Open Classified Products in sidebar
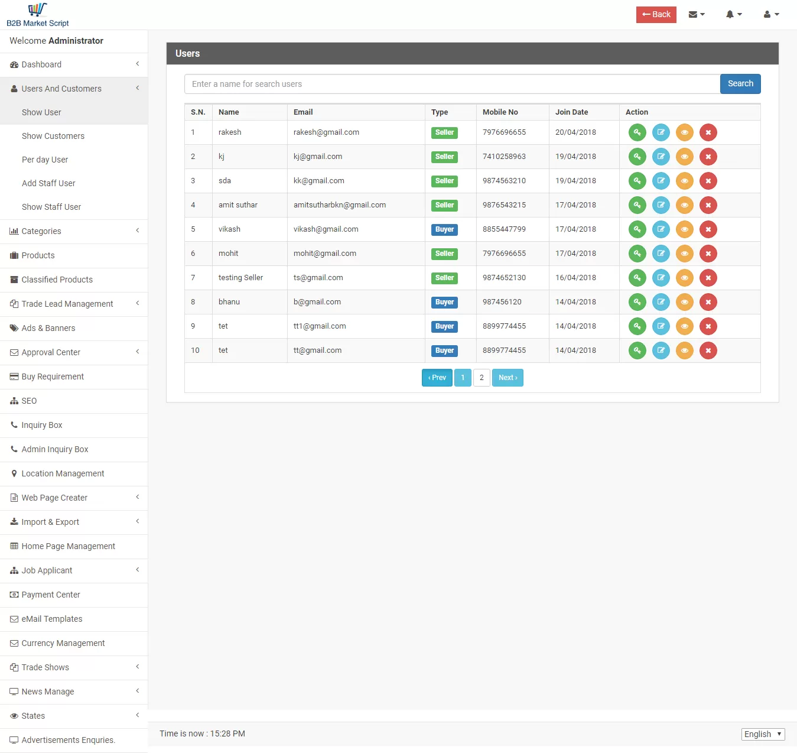The height and width of the screenshot is (753, 797). [74, 280]
